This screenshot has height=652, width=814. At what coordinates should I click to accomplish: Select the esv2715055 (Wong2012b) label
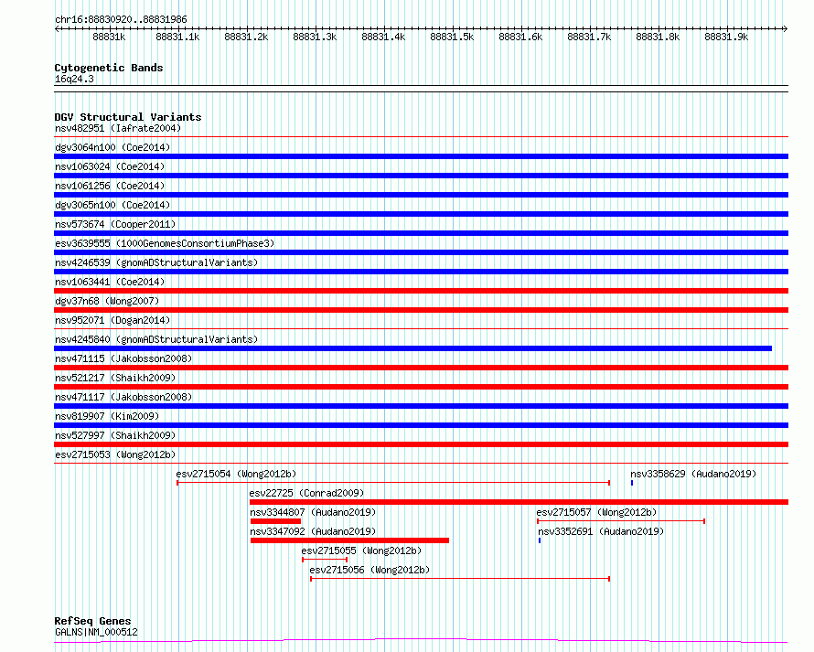[361, 550]
